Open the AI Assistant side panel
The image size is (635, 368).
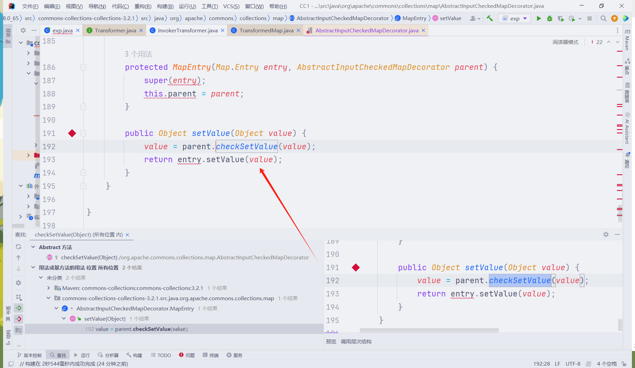pyautogui.click(x=627, y=128)
